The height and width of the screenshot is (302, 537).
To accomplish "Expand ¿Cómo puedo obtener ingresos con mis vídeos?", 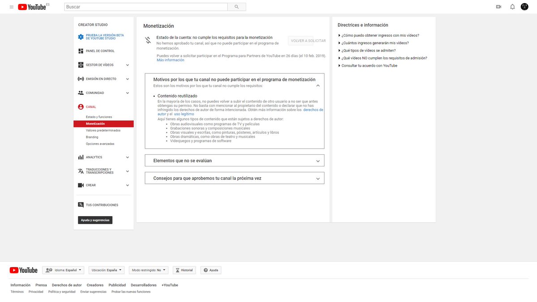I will pos(379,35).
